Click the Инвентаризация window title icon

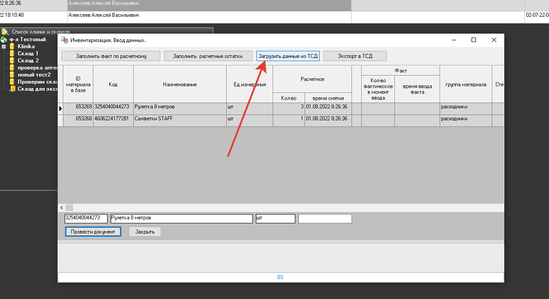(x=65, y=40)
